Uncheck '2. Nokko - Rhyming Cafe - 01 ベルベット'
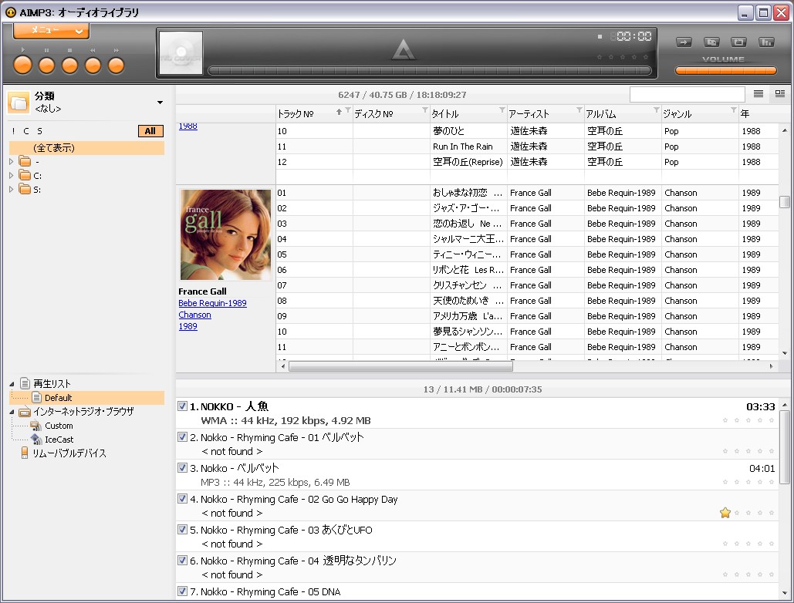 click(182, 436)
